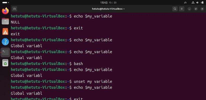Screen dimensions: 206x100
Task: Expand the zh input source menu
Action: (x=185, y=2)
